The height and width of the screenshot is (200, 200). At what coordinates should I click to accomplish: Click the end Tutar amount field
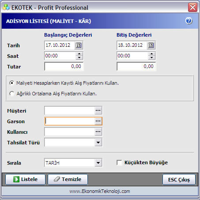pyautogui.click(x=136, y=66)
